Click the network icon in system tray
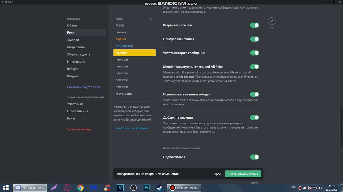343x192 pixels. tap(315, 188)
